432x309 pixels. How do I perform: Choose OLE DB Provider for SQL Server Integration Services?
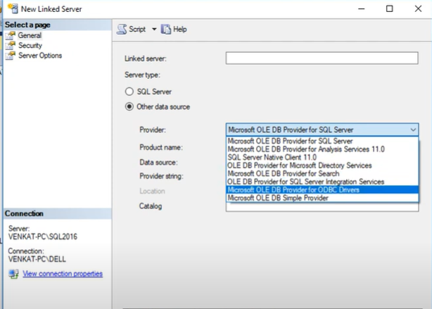click(x=322, y=182)
